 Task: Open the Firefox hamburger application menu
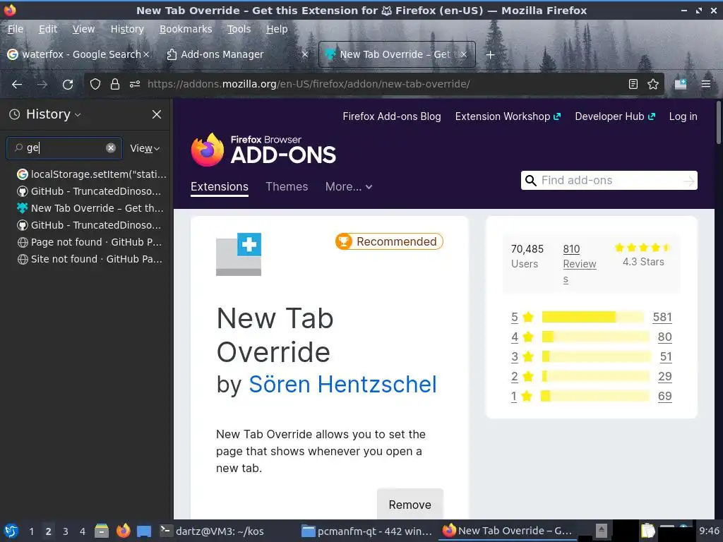tap(705, 84)
